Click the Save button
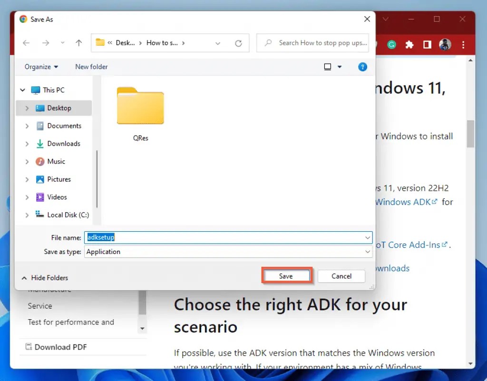This screenshot has height=381, width=487. click(x=286, y=275)
